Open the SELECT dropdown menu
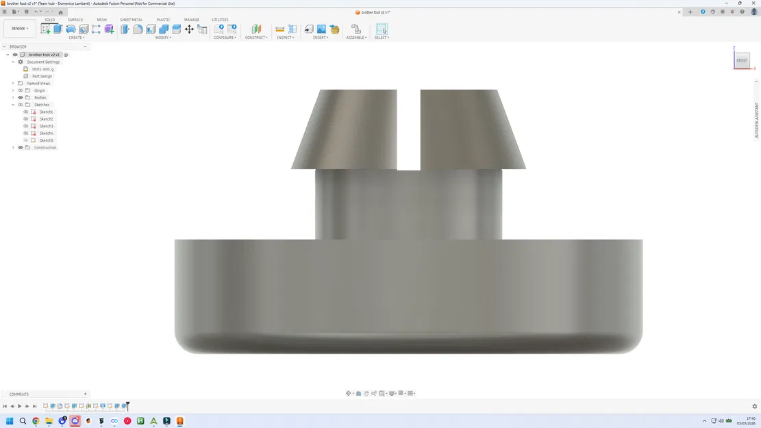The height and width of the screenshot is (428, 761). (382, 38)
